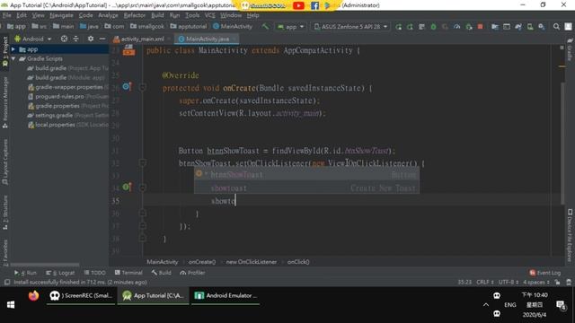The image size is (575, 323).
Task: Switch to Android Emulator taskbar window
Action: (226, 295)
